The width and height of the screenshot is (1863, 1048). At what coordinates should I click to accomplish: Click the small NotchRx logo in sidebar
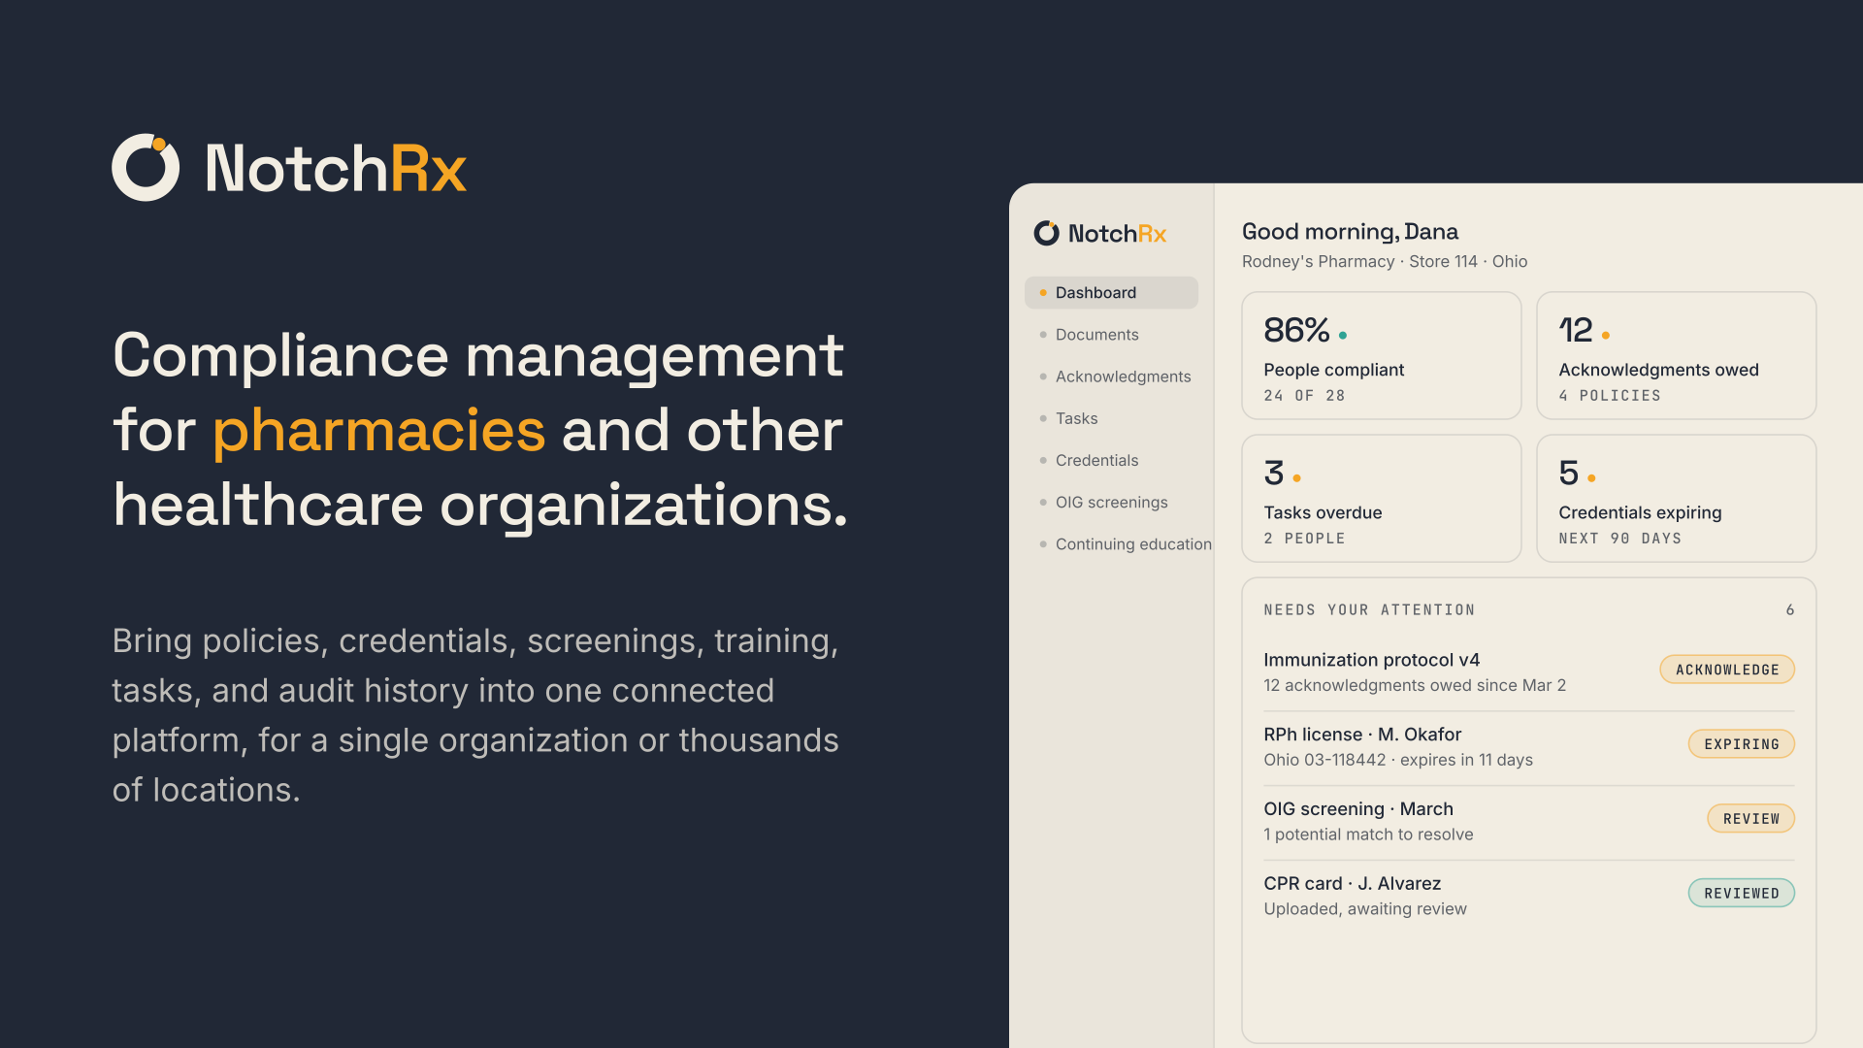coord(1100,233)
